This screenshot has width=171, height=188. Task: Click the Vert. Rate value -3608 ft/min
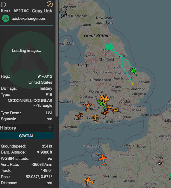[42, 165]
